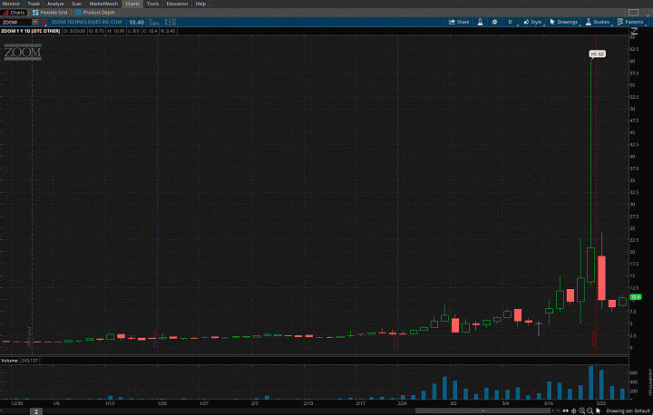Switch to Flexible Grid view
Image resolution: width=653 pixels, height=415 pixels.
(x=50, y=13)
